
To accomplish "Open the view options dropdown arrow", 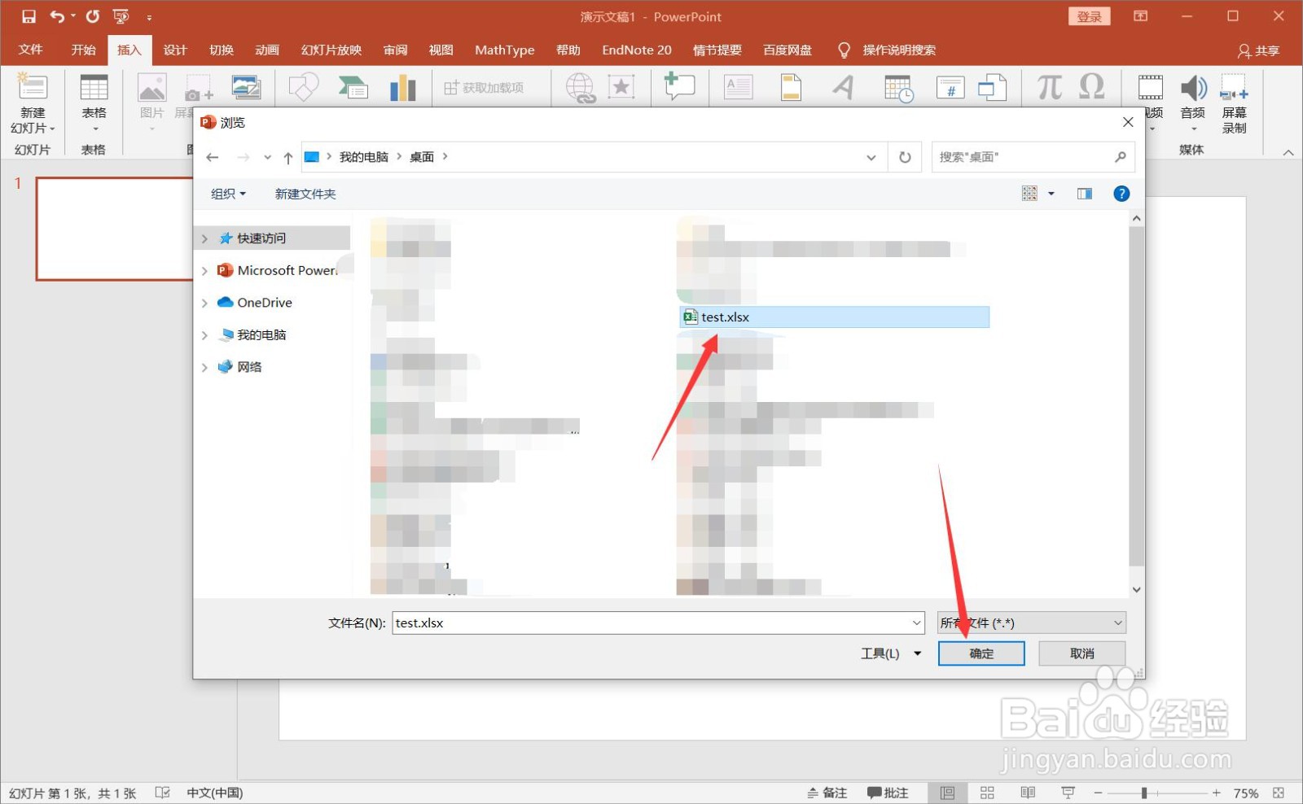I will coord(1051,194).
